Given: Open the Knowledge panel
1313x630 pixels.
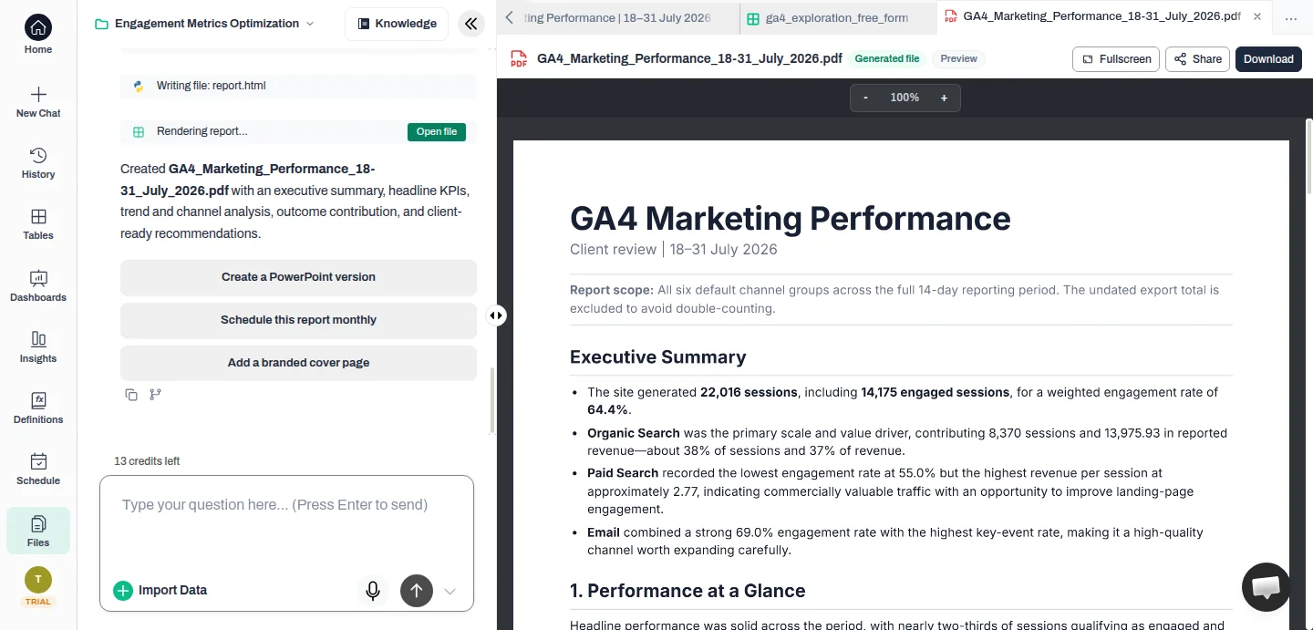Looking at the screenshot, I should tap(397, 24).
